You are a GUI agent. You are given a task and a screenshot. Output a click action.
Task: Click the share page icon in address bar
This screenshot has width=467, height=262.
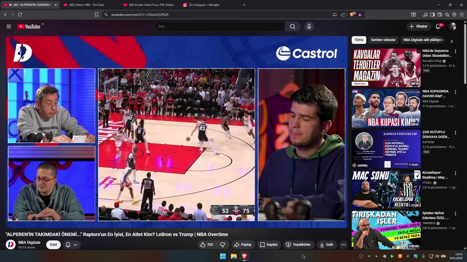tap(343, 15)
